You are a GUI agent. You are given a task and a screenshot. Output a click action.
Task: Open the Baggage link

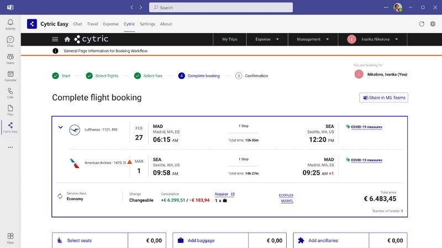click(x=222, y=194)
